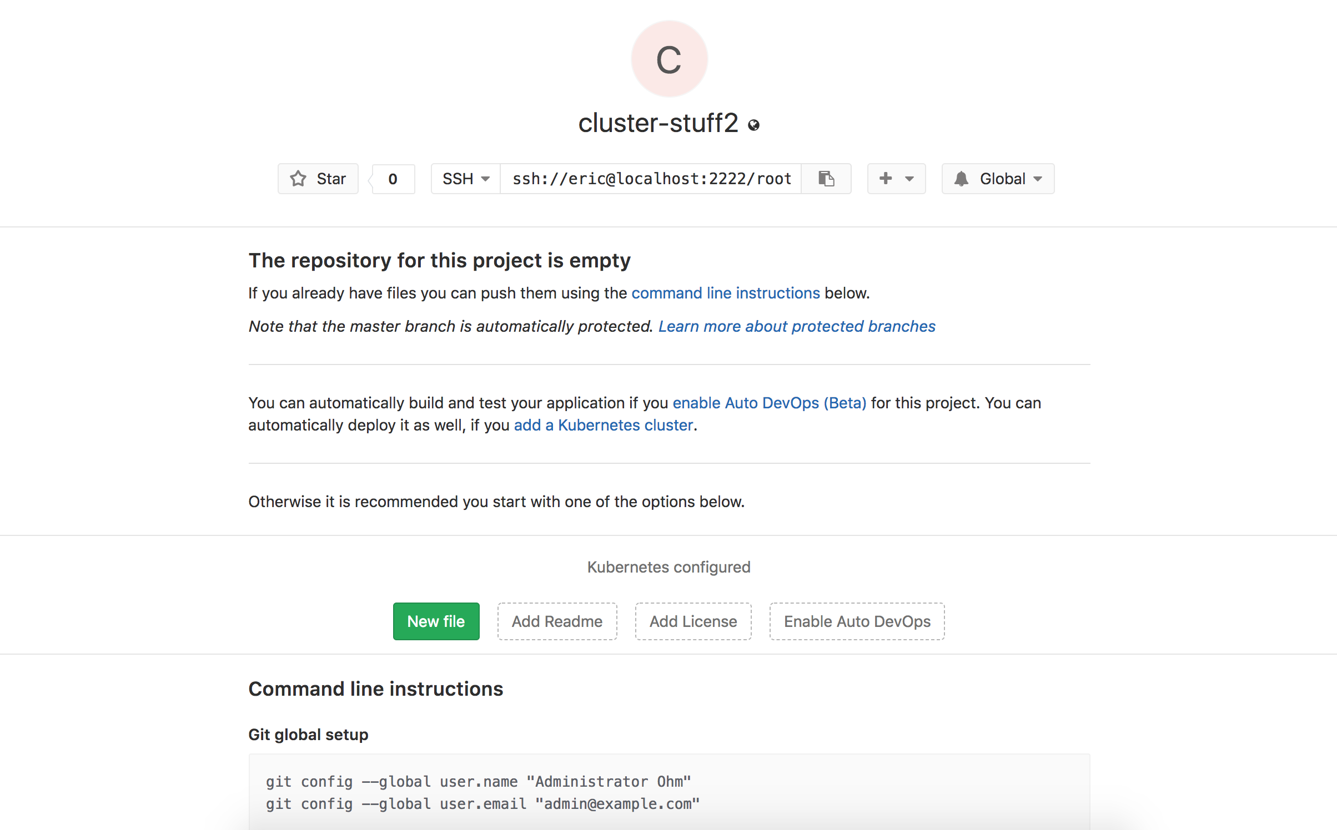
Task: Open Learn more about protected branches
Action: (797, 326)
